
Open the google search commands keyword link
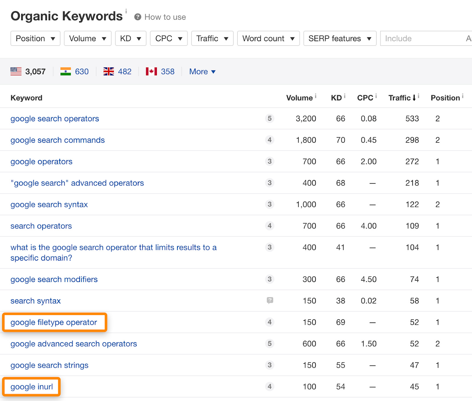click(57, 140)
